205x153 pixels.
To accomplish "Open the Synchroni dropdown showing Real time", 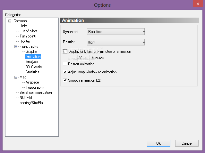I will tap(116, 32).
